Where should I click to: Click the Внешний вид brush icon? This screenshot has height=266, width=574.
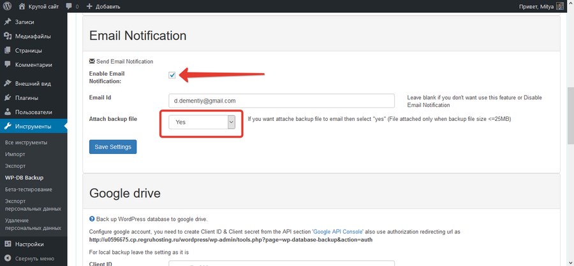(x=8, y=83)
